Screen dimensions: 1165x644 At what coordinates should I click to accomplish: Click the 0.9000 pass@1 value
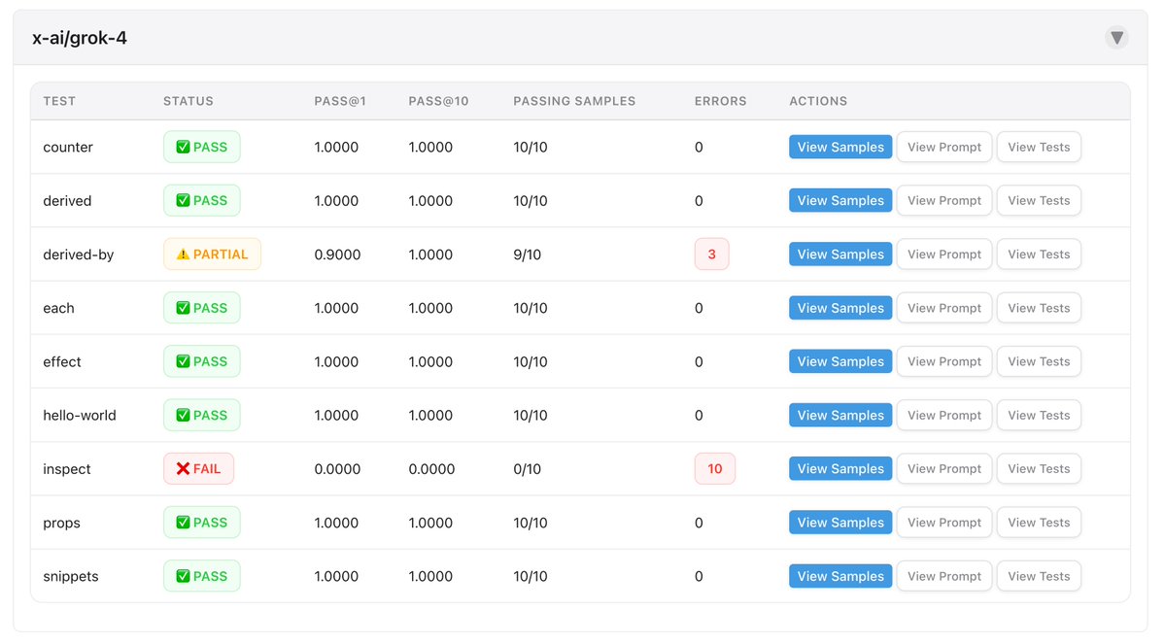point(337,254)
